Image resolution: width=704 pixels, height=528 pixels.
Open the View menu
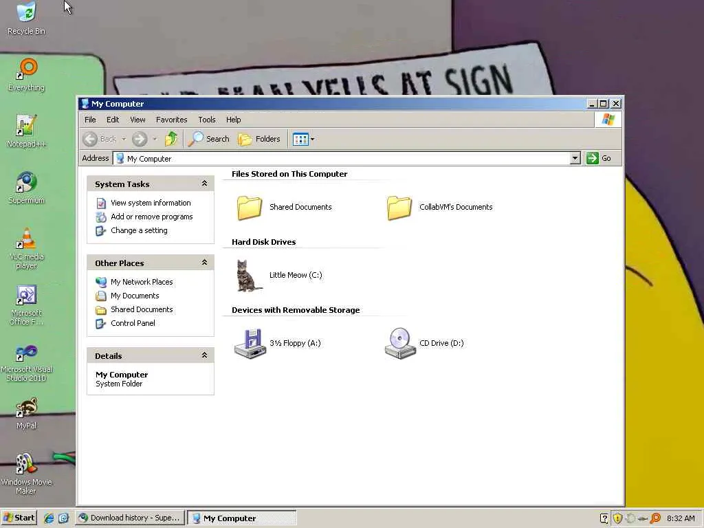[x=137, y=120]
